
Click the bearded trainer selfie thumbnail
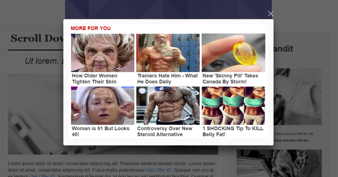[x=168, y=53]
